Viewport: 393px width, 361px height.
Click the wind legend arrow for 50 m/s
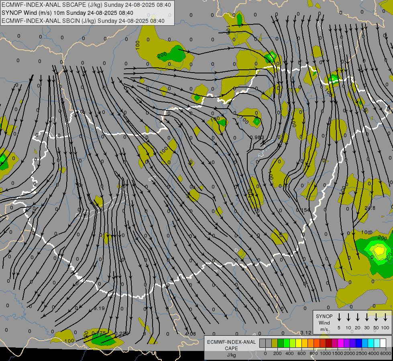(376, 317)
